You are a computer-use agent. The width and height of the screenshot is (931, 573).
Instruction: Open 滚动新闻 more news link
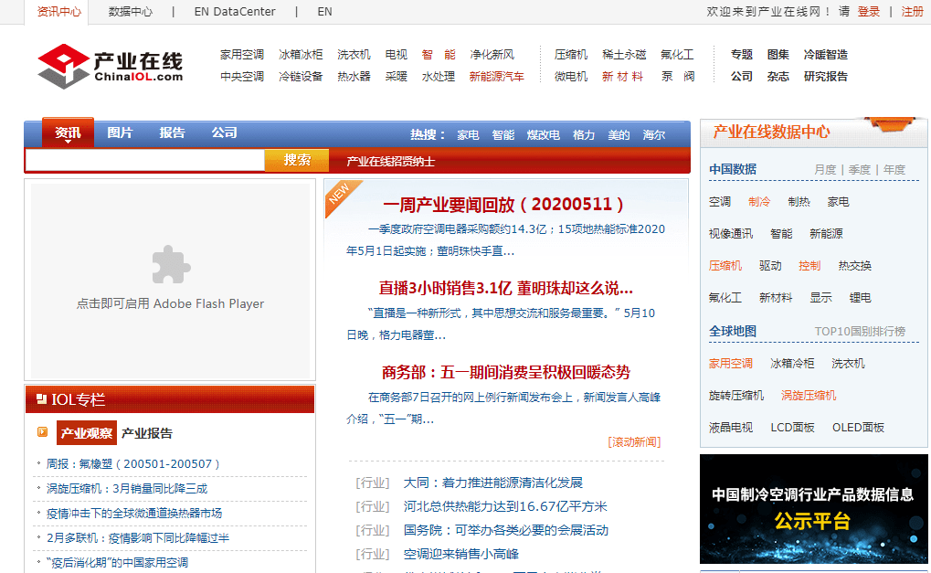point(633,442)
